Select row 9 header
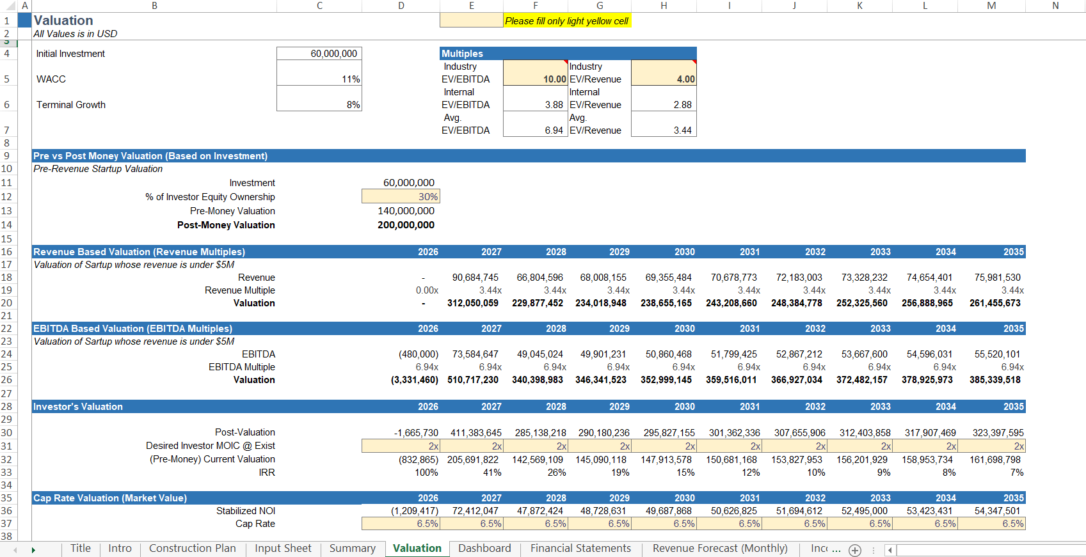 click(7, 156)
